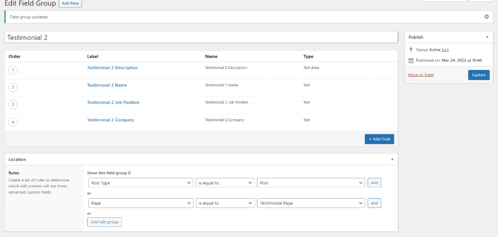The image size is (498, 237).
Task: Click the '+ Add Field' button
Action: [379, 139]
